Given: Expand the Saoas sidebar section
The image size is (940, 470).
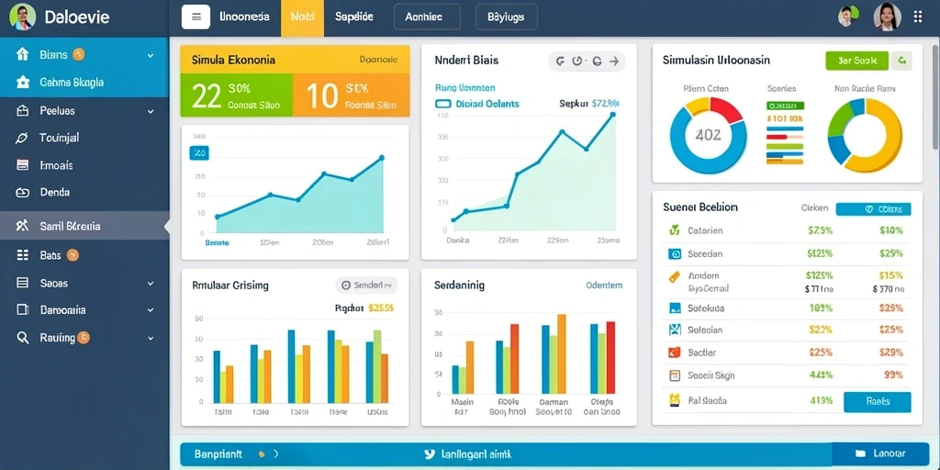Looking at the screenshot, I should 151,283.
